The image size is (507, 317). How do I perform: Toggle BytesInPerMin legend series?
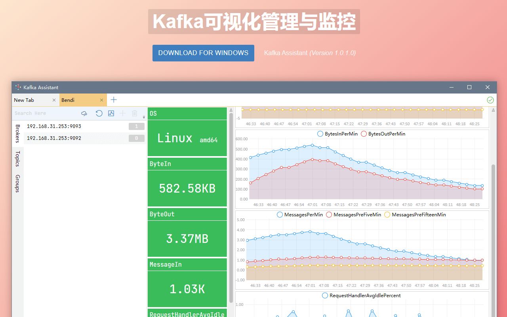pyautogui.click(x=337, y=134)
